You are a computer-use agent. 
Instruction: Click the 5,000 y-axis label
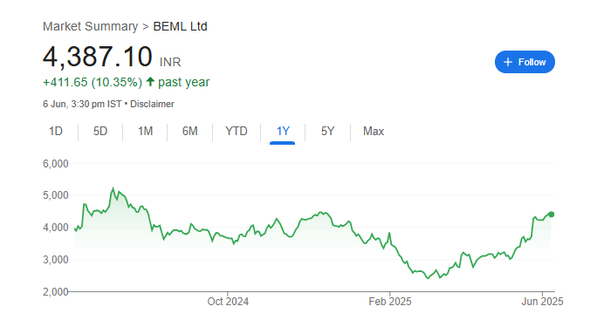pyautogui.click(x=56, y=195)
